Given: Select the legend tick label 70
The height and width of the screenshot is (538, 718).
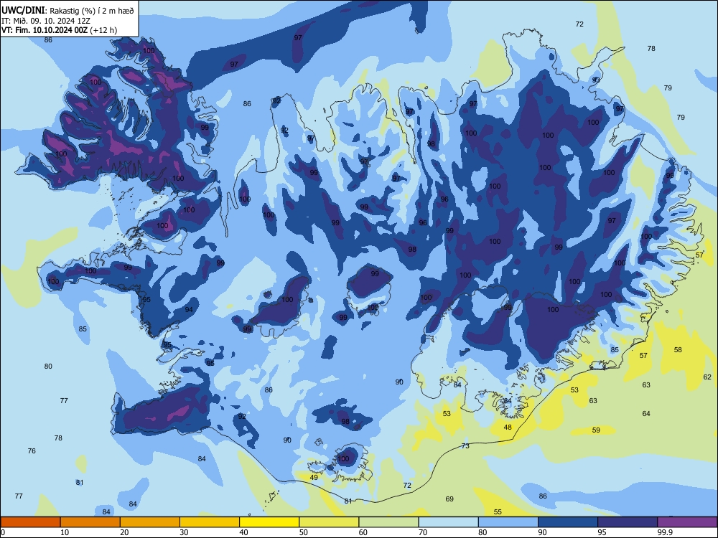Looking at the screenshot, I should (423, 532).
